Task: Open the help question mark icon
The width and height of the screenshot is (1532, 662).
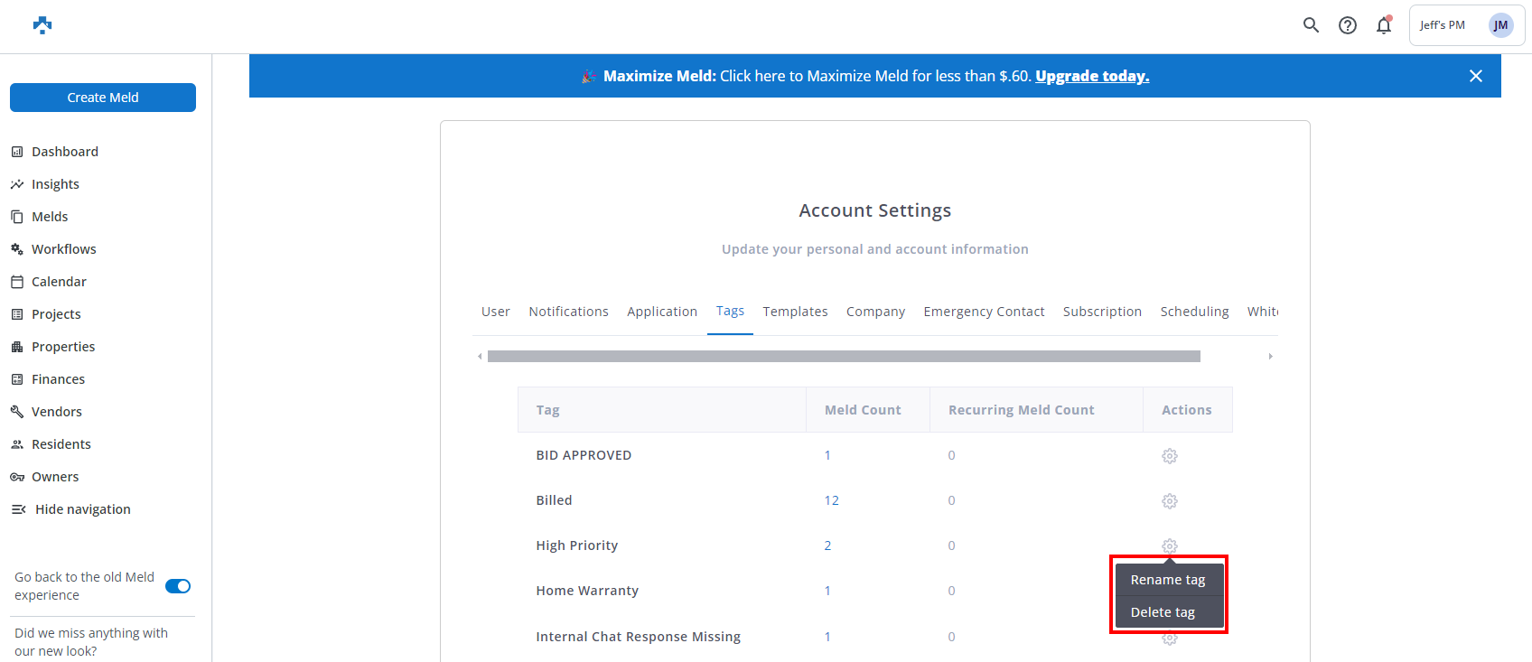Action: pos(1347,25)
